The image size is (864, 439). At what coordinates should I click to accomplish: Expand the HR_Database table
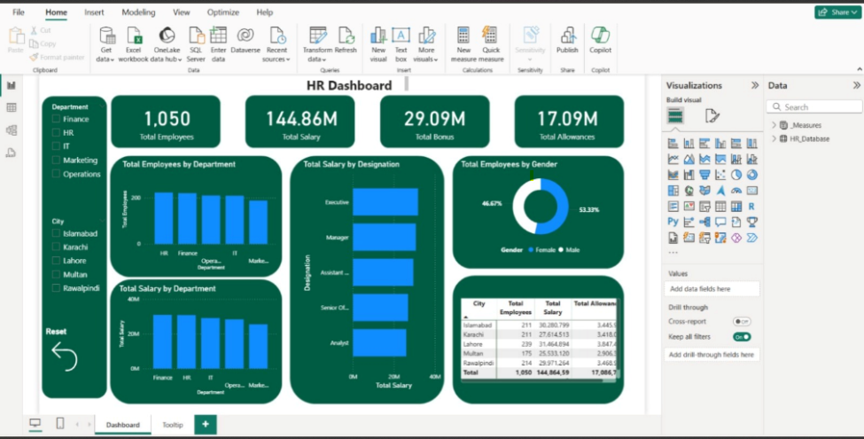tap(774, 139)
